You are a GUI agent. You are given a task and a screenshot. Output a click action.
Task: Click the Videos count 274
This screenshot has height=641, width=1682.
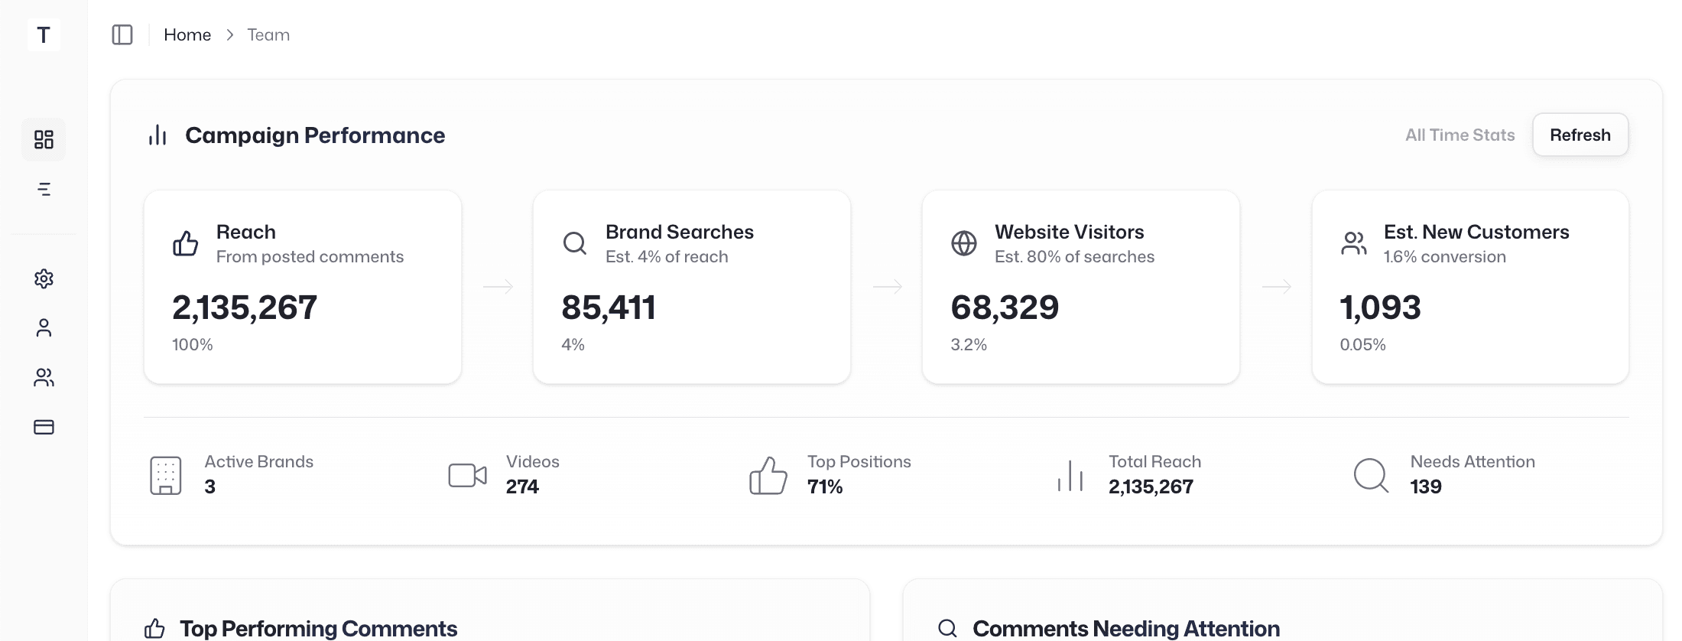[x=522, y=486]
